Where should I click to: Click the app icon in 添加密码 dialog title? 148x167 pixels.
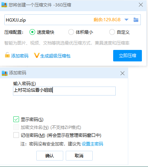point(5,73)
